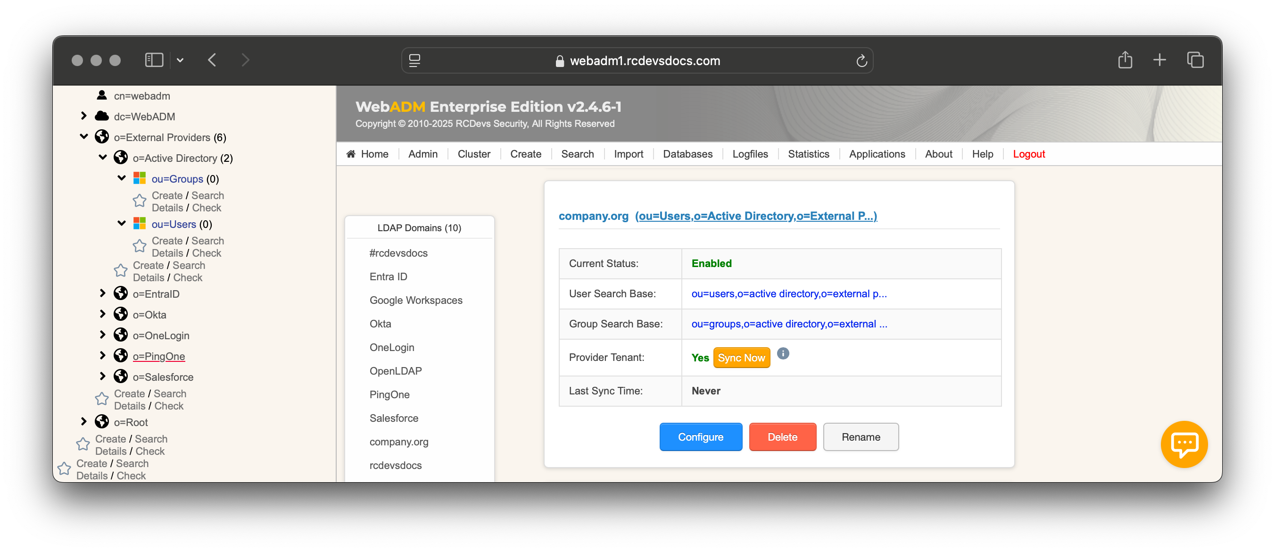Click the page reader icon in address bar

414,60
